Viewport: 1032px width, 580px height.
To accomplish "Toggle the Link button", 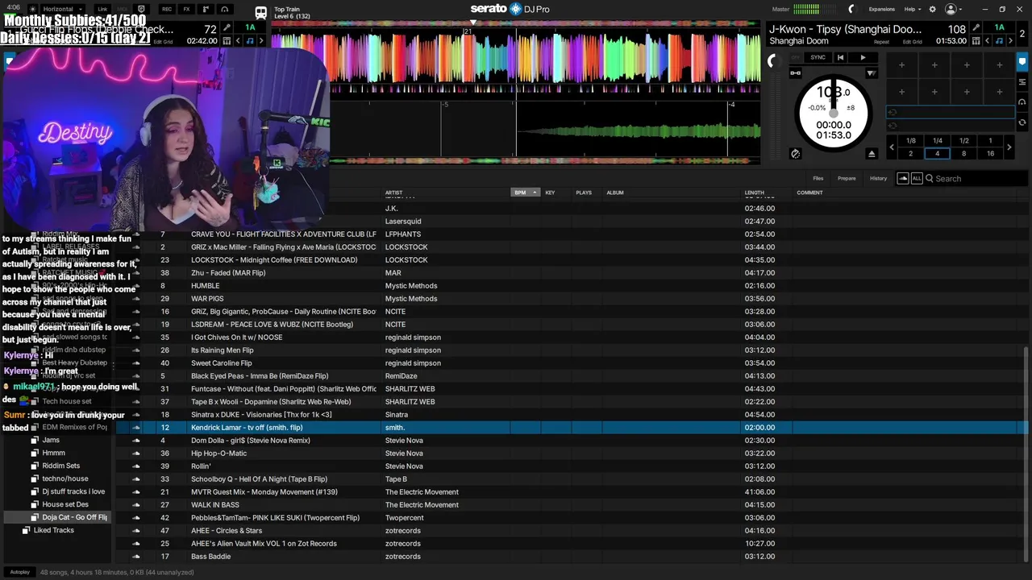I will pos(102,9).
